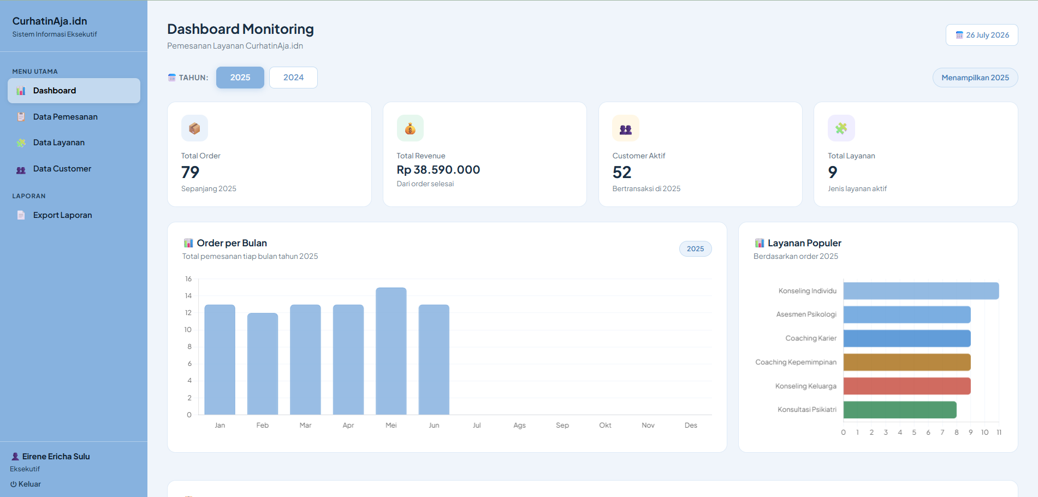The width and height of the screenshot is (1038, 497).
Task: Click the Des month label on chart axis
Action: (x=691, y=425)
